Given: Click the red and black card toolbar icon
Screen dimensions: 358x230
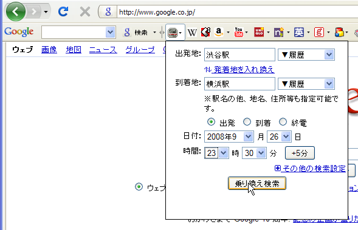Looking at the screenshot, I should (205, 32).
